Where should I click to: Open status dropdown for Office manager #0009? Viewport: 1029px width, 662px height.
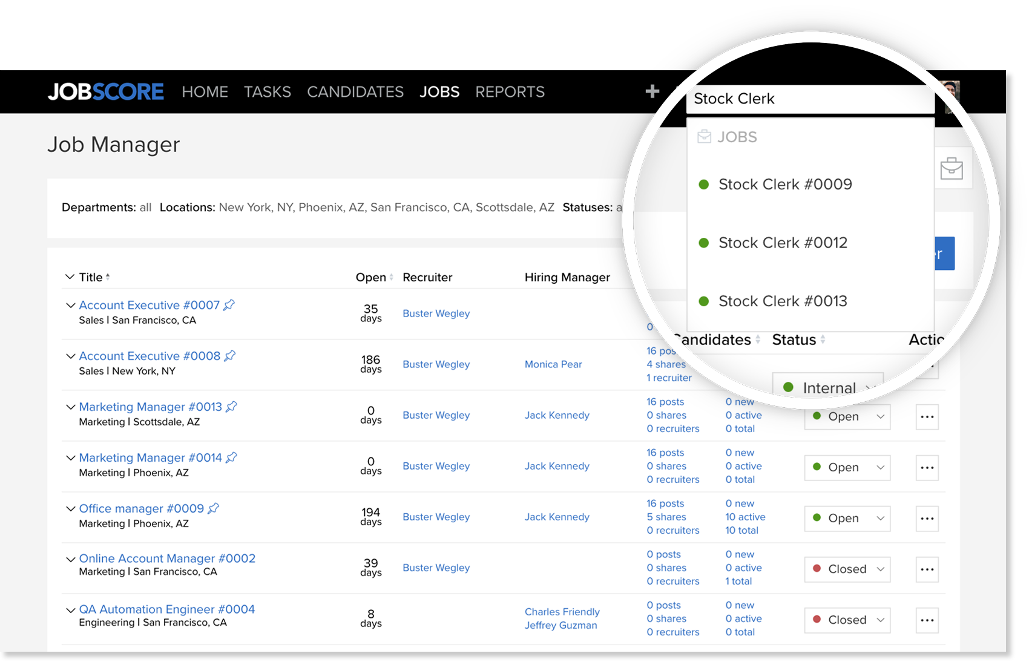pos(847,519)
